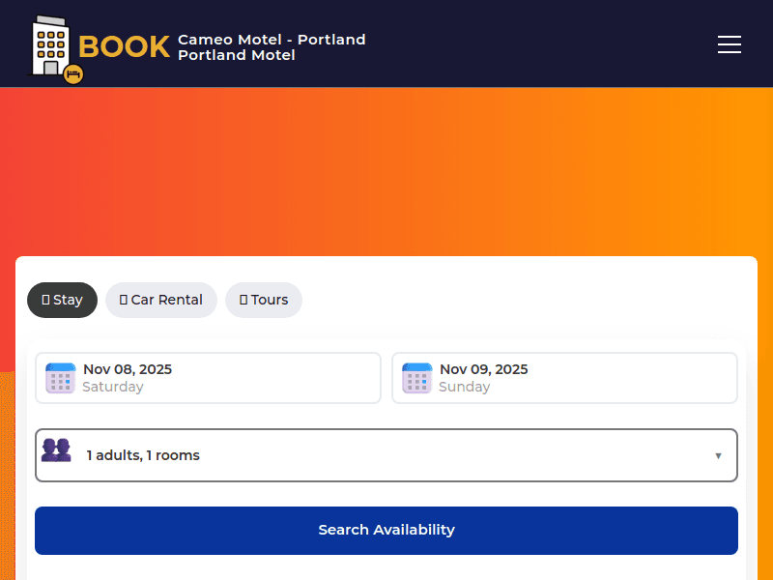The image size is (773, 580).
Task: Select the Stay tab
Action: [63, 300]
